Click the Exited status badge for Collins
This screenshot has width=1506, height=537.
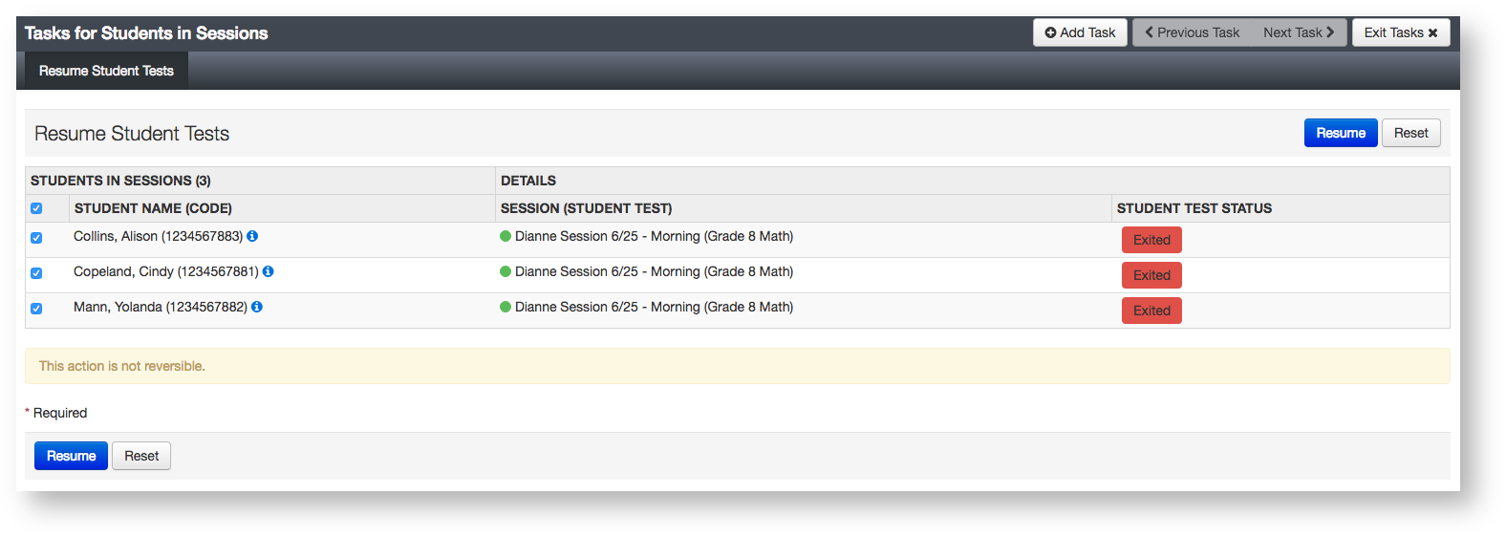click(x=1151, y=240)
